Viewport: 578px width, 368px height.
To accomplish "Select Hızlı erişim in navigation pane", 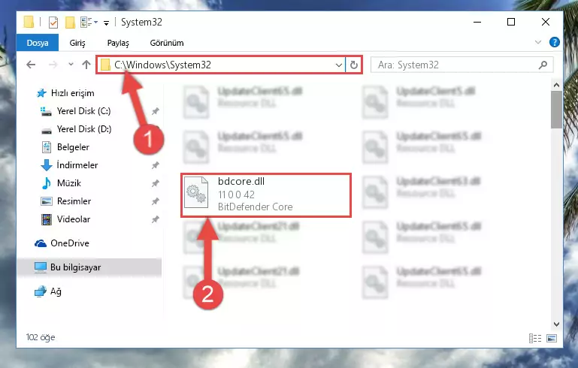I will (x=73, y=93).
